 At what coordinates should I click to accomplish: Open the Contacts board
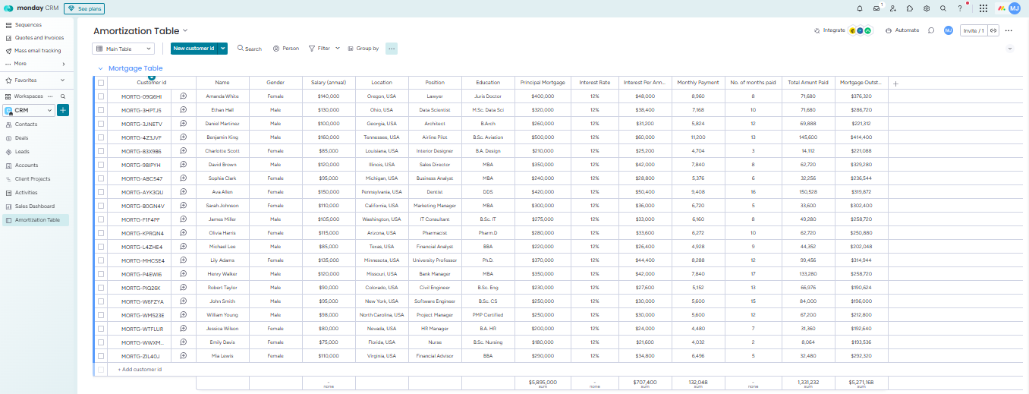tap(26, 124)
